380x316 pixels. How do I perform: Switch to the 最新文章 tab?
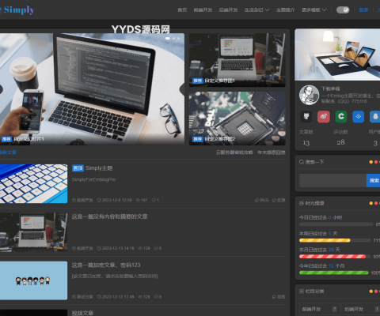point(8,152)
